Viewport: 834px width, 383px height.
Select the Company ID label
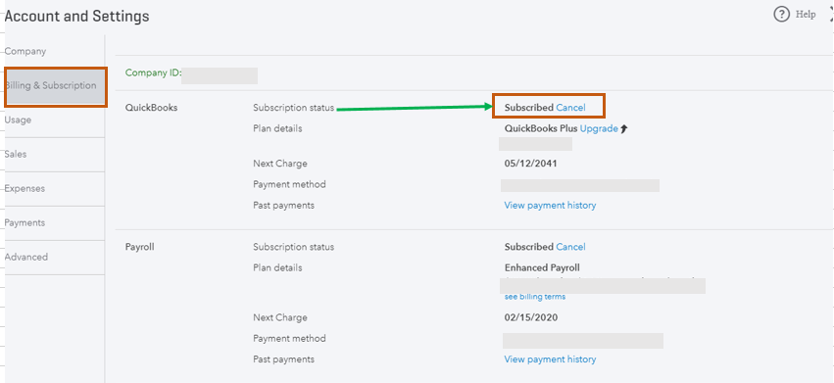(154, 72)
